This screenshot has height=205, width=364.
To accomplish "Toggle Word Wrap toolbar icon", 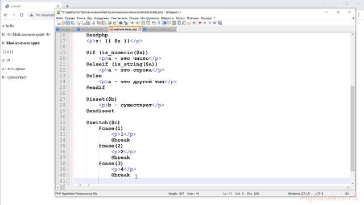I will [154, 23].
